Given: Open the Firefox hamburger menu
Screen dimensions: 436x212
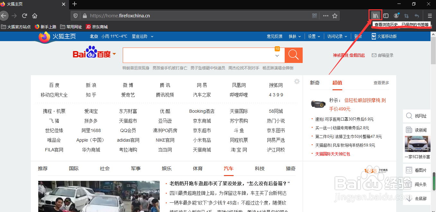Looking at the screenshot, I should (x=430, y=16).
